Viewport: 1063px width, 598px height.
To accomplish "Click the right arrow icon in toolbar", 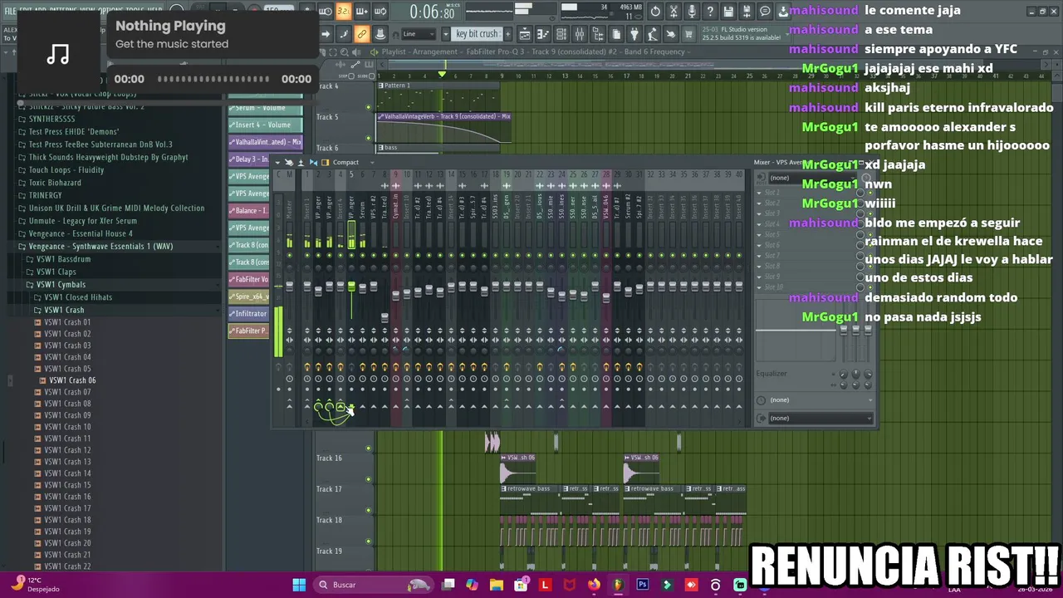I will pyautogui.click(x=325, y=34).
